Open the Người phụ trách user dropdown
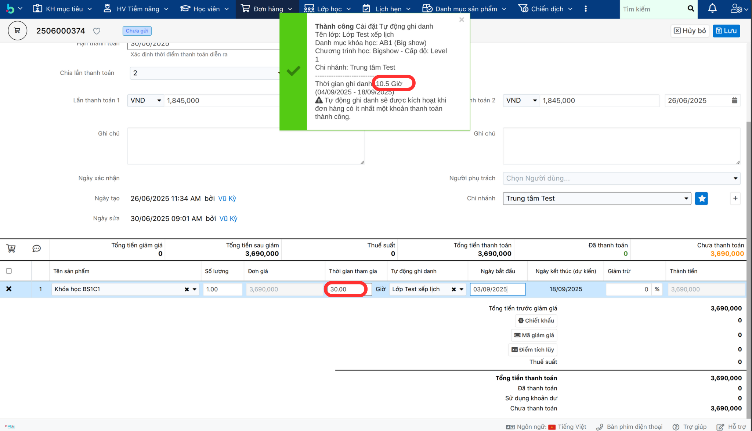 coord(621,178)
